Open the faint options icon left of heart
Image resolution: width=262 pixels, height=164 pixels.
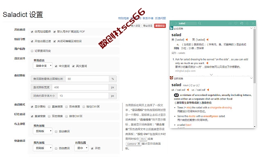[x=230, y=23]
